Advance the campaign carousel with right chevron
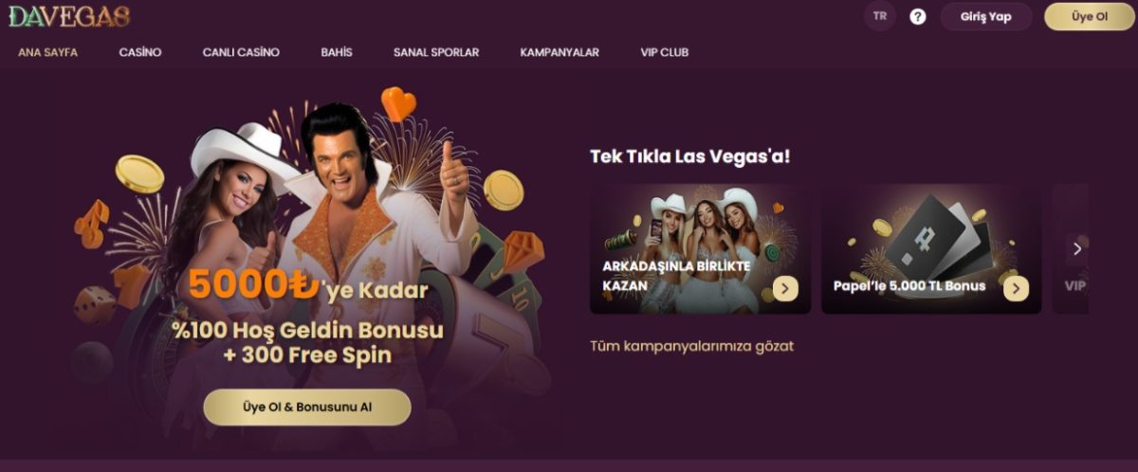The image size is (1138, 472). tap(1077, 248)
